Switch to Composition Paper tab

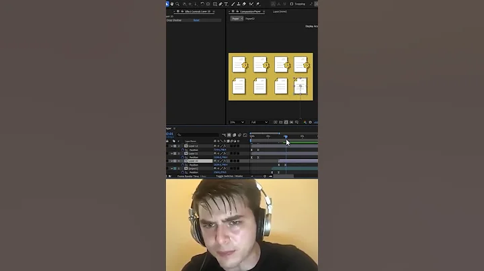pos(250,11)
